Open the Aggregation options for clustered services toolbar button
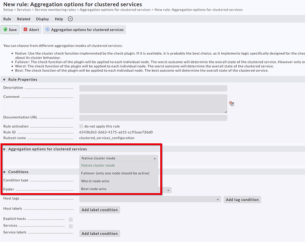The height and width of the screenshot is (242, 305). pos(84,30)
